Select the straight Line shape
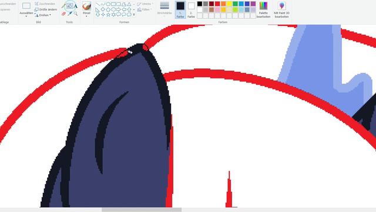Image resolution: width=376 pixels, height=212 pixels. tap(98, 4)
